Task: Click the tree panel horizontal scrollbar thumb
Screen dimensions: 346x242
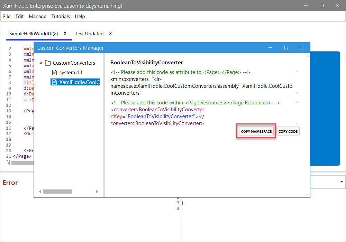Action: click(57, 192)
